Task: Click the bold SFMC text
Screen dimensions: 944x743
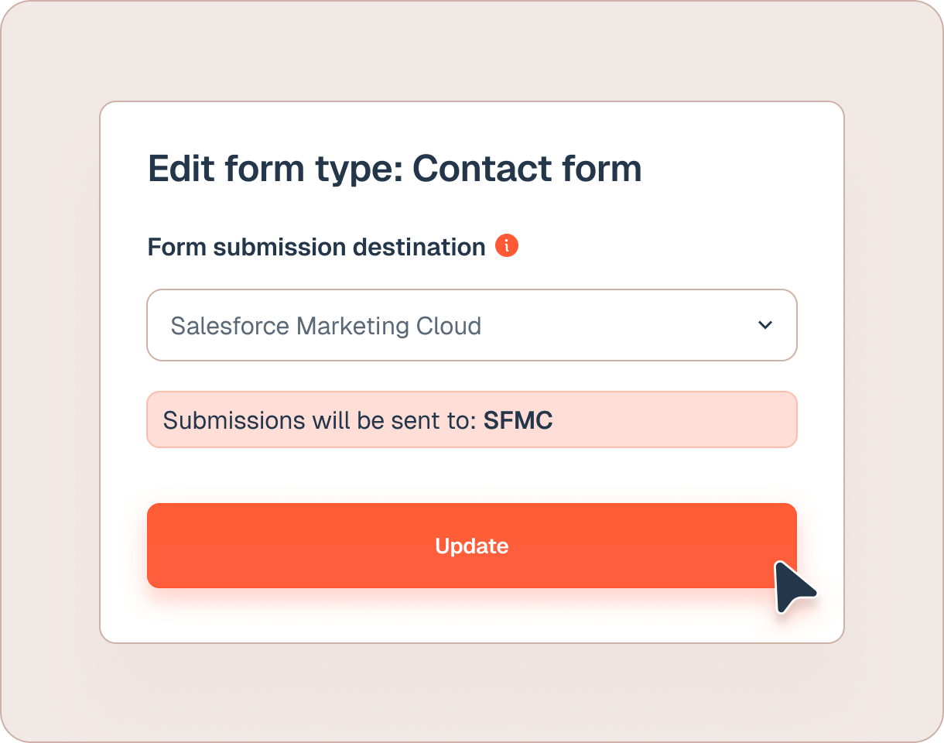Action: pos(518,420)
